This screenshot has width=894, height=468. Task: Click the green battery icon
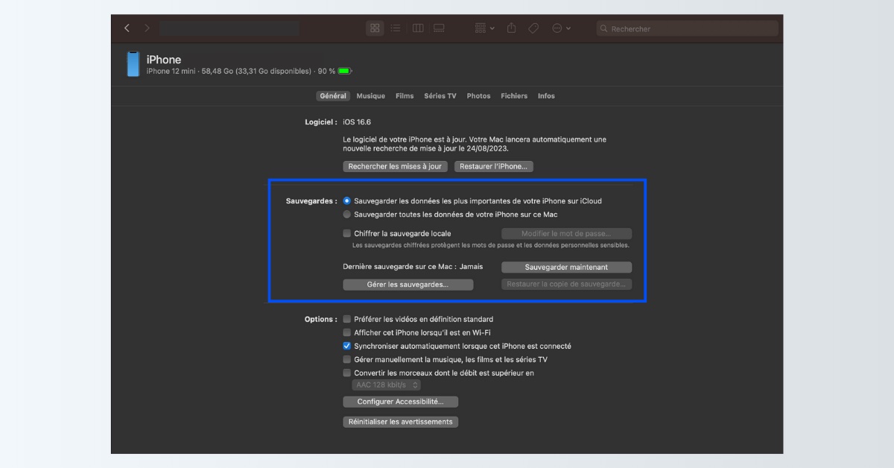click(x=344, y=72)
